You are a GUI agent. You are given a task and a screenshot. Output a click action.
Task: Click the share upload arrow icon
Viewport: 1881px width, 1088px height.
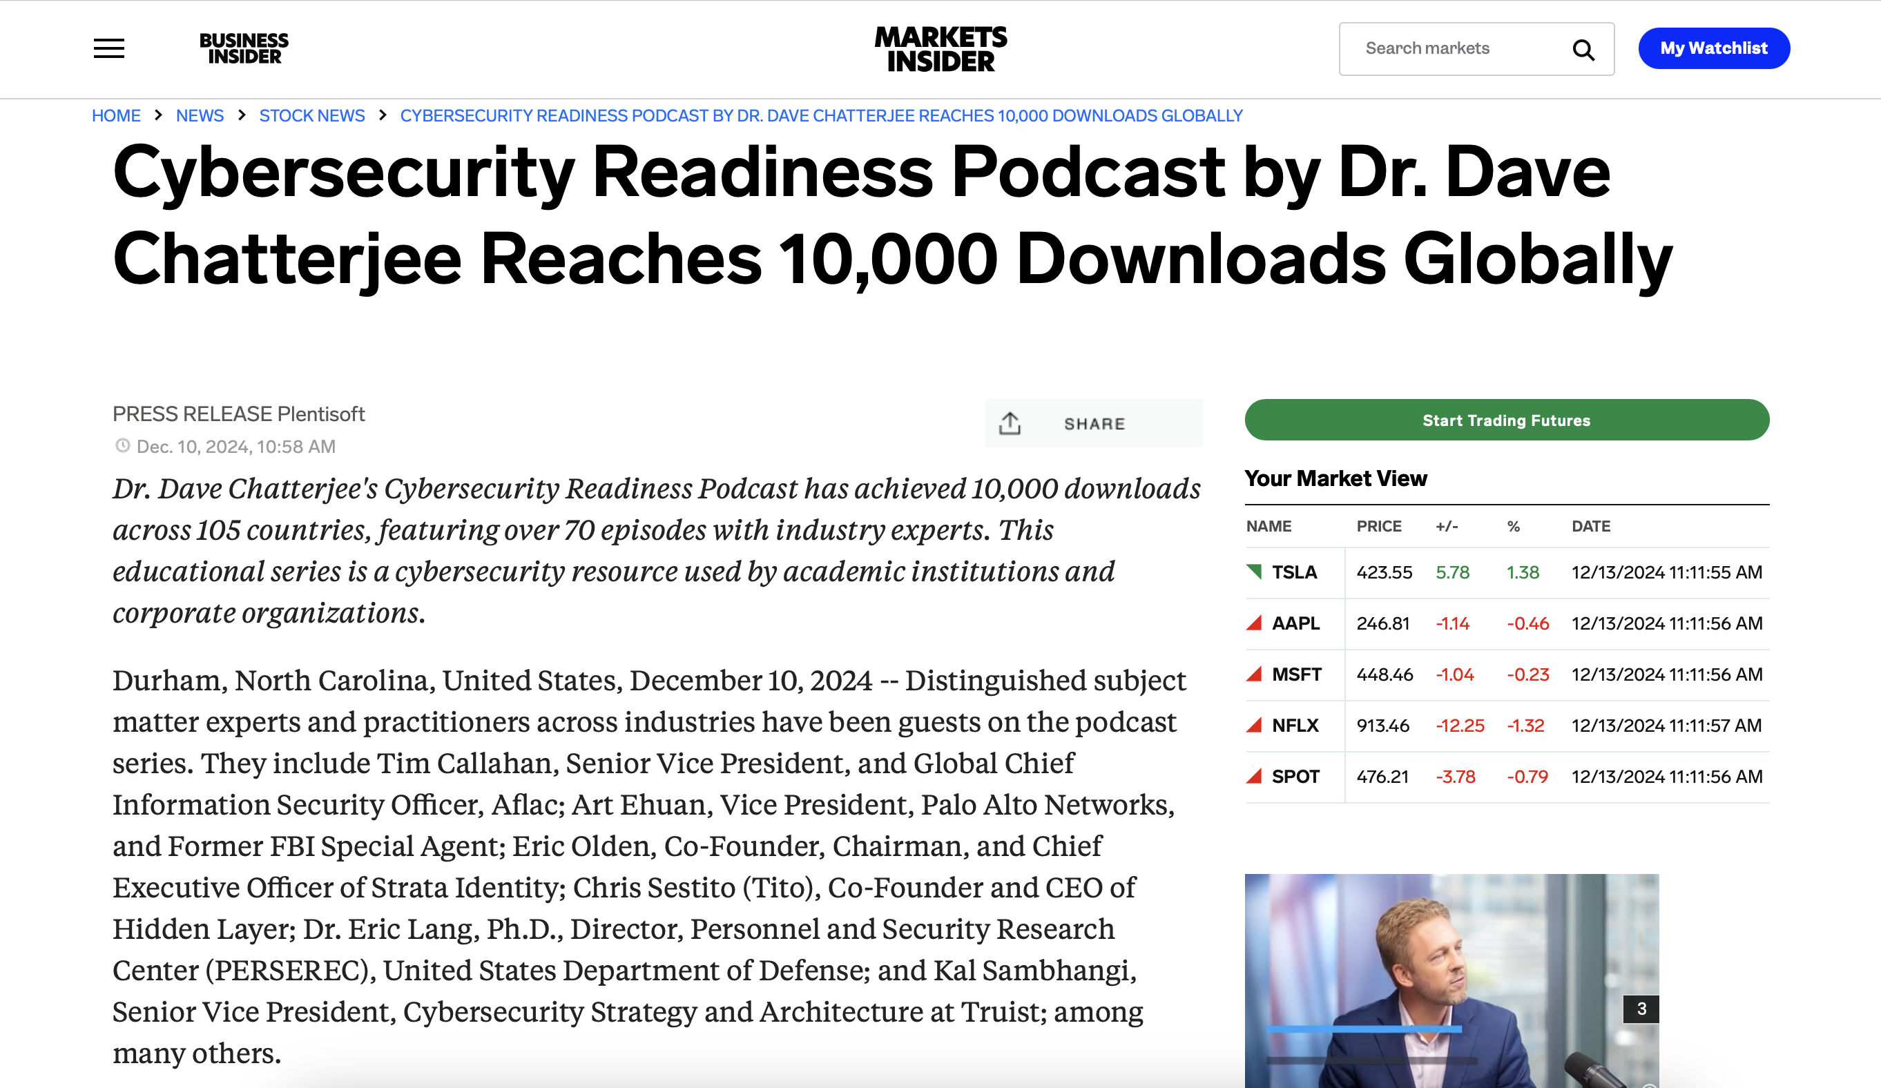(1010, 423)
